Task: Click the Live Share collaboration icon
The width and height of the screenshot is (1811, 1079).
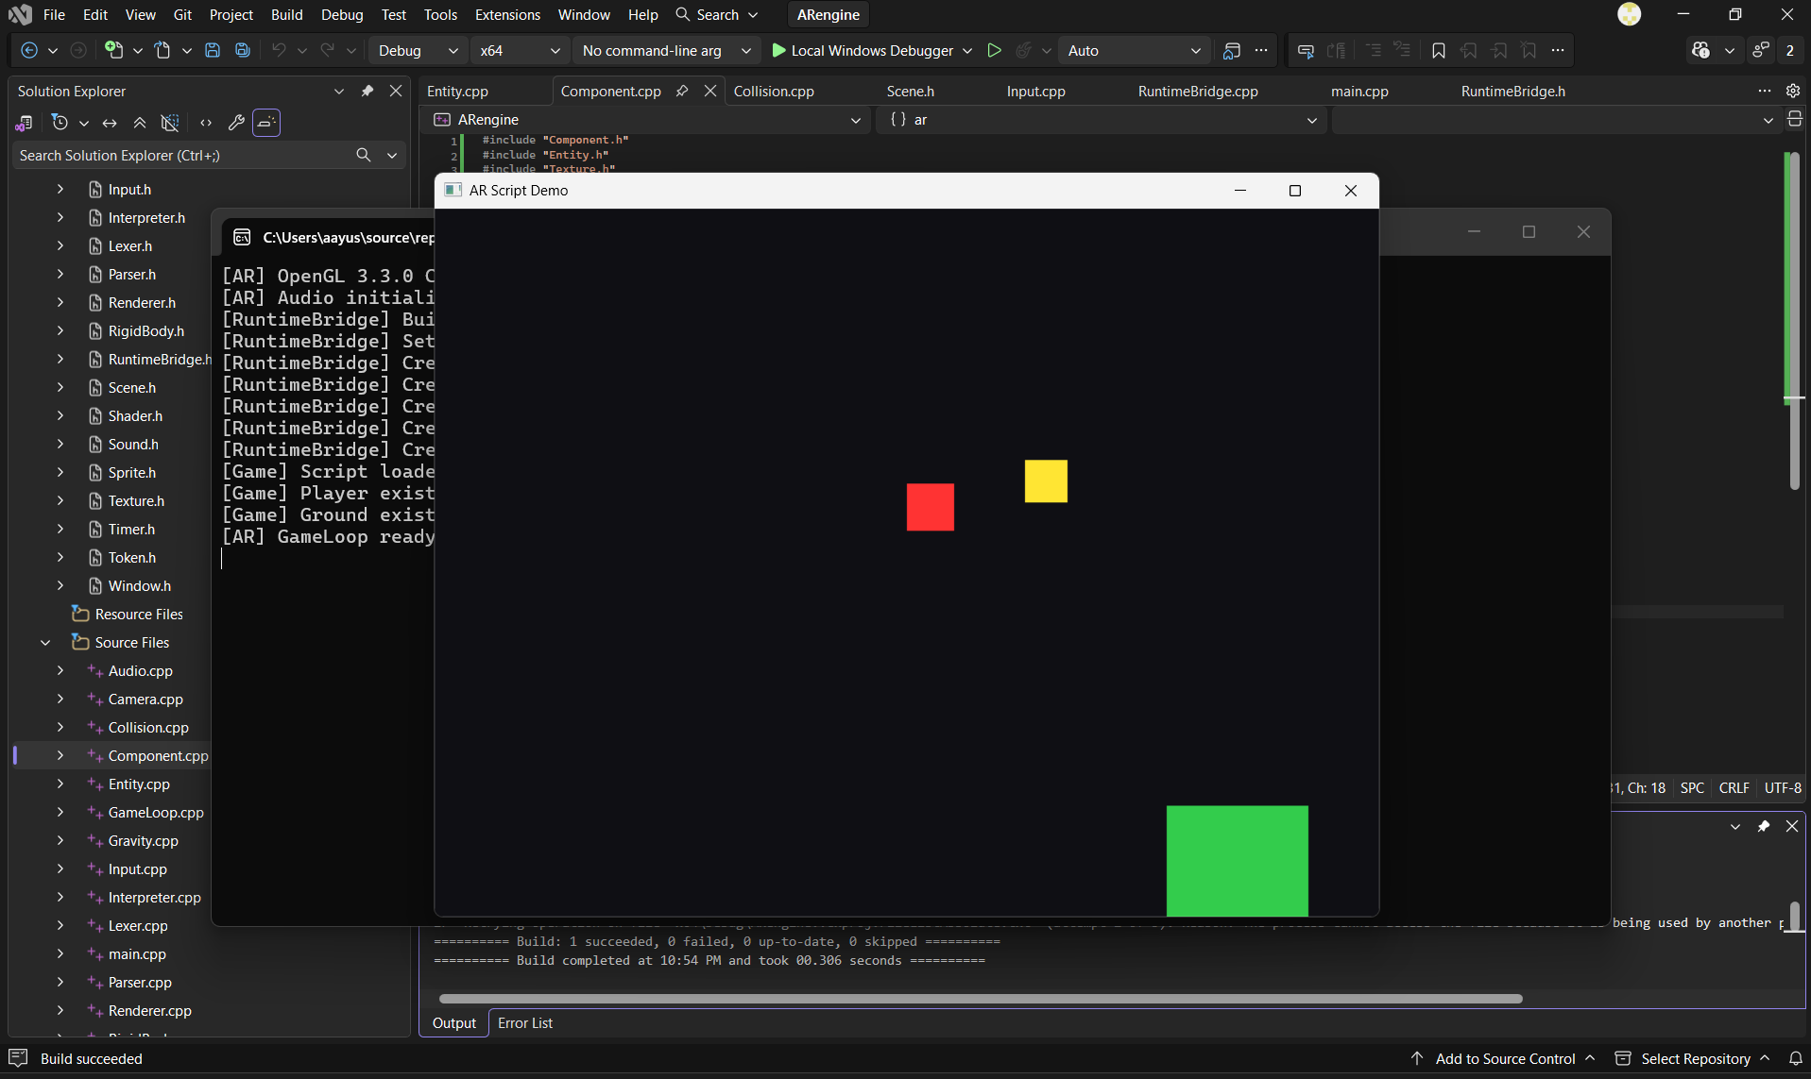Action: 1761,50
